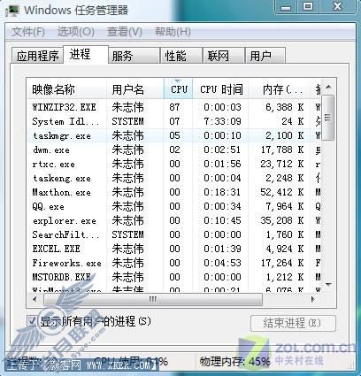Open the 帮助(H) menu
Image resolution: width=361 pixels, height=376 pixels.
(173, 32)
